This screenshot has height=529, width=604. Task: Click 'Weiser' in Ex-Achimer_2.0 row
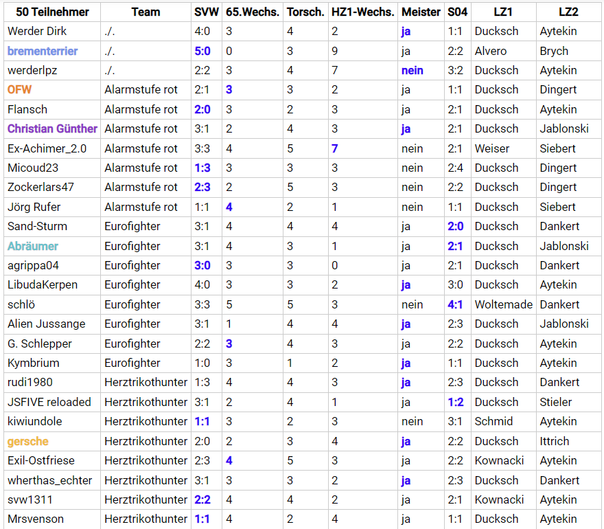pyautogui.click(x=492, y=148)
